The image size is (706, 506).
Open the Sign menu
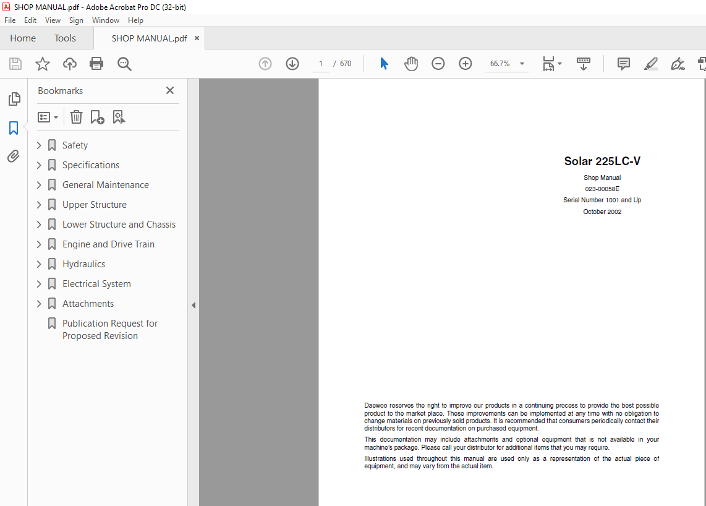click(76, 20)
